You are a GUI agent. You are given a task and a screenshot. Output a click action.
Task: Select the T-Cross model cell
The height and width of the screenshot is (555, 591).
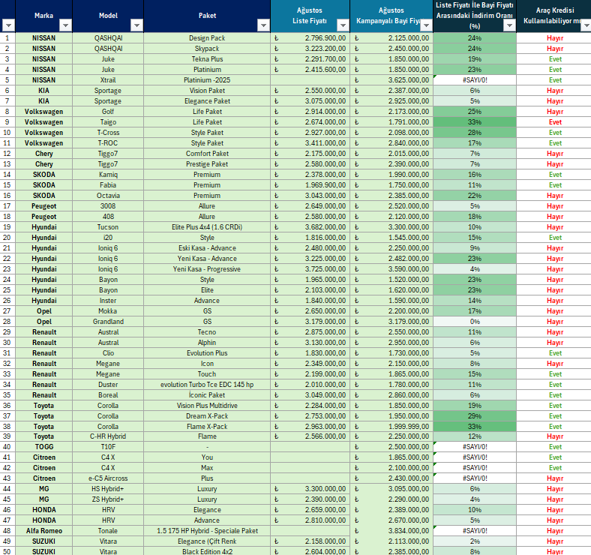click(x=108, y=133)
